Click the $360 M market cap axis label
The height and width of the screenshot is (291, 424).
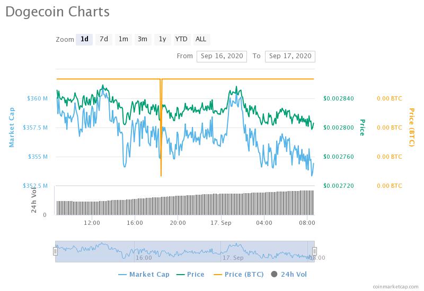(x=37, y=98)
